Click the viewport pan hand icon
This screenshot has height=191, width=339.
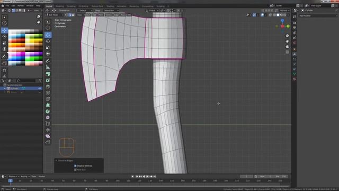pyautogui.click(x=287, y=41)
